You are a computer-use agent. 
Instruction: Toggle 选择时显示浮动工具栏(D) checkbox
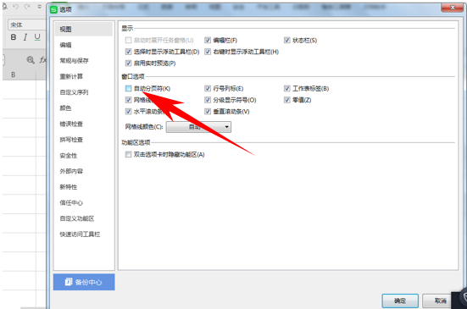coord(128,52)
